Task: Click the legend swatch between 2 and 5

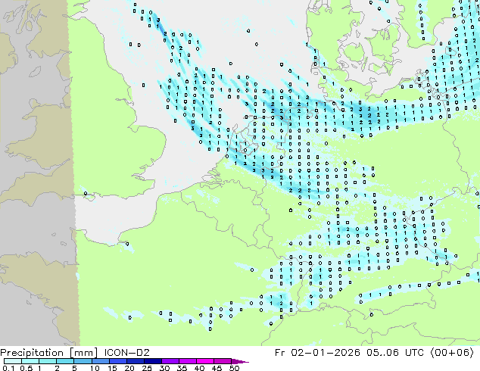Action: click(65, 361)
